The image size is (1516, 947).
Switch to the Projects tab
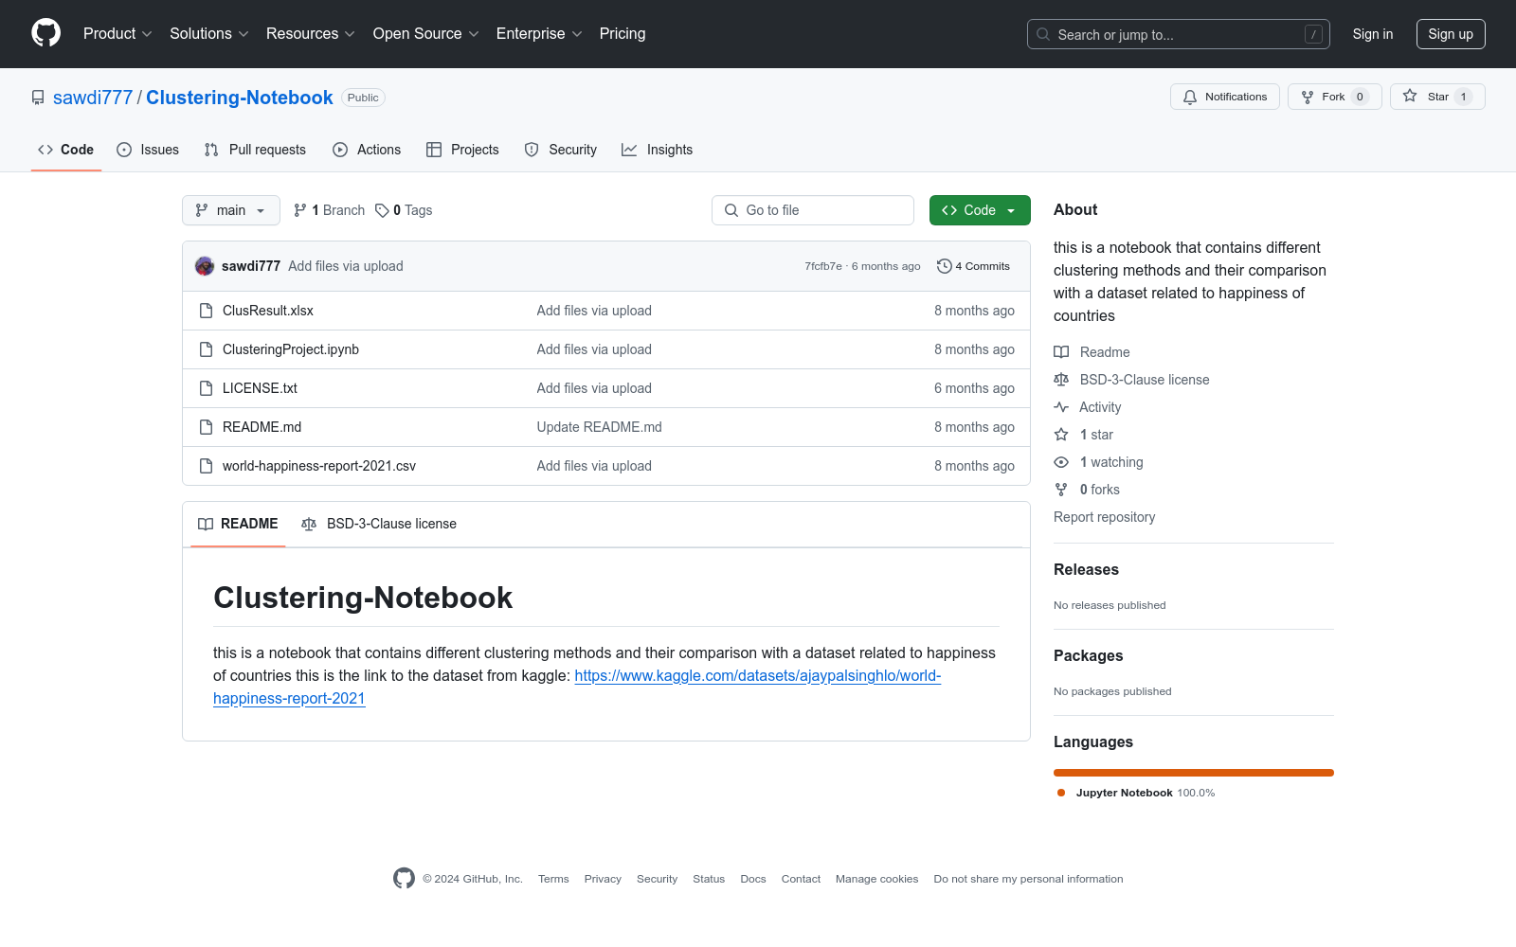tap(462, 150)
